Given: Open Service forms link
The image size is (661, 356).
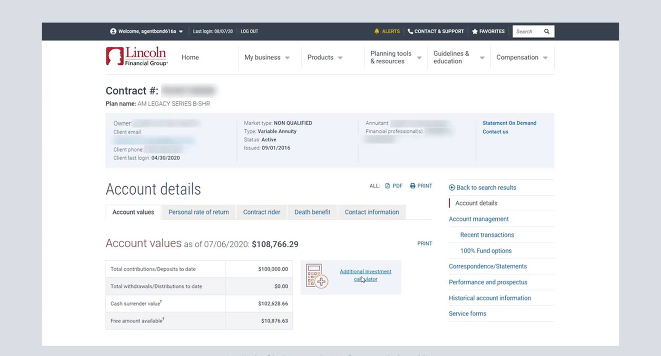Looking at the screenshot, I should pyautogui.click(x=467, y=314).
